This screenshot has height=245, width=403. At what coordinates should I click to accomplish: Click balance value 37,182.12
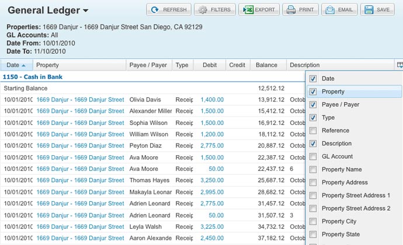271,238
